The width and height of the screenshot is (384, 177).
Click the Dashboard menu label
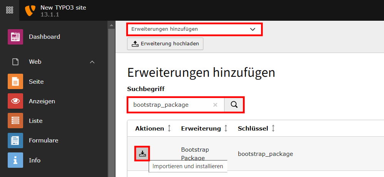pos(44,37)
